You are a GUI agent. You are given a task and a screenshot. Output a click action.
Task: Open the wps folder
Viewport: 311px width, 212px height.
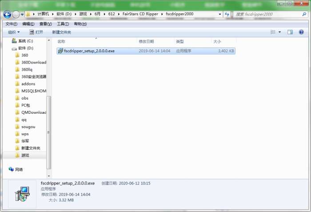click(x=22, y=134)
